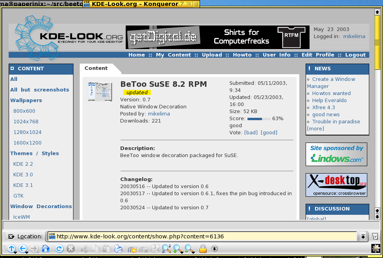Click the Konqueror gear logo icon
383x258 pixels.
[376, 248]
